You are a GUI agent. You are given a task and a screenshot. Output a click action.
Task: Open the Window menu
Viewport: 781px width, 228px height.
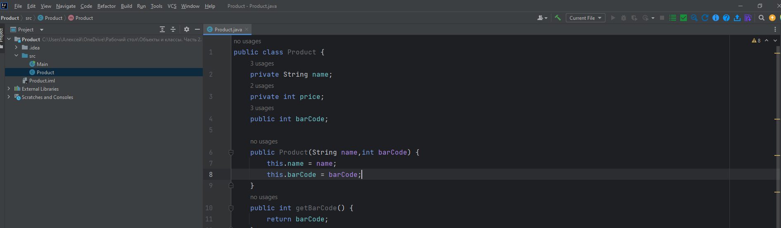(x=190, y=6)
